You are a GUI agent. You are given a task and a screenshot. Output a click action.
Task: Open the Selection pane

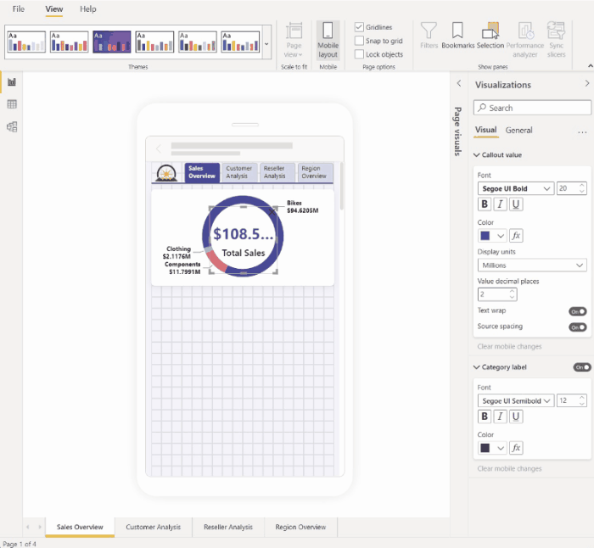pos(490,36)
